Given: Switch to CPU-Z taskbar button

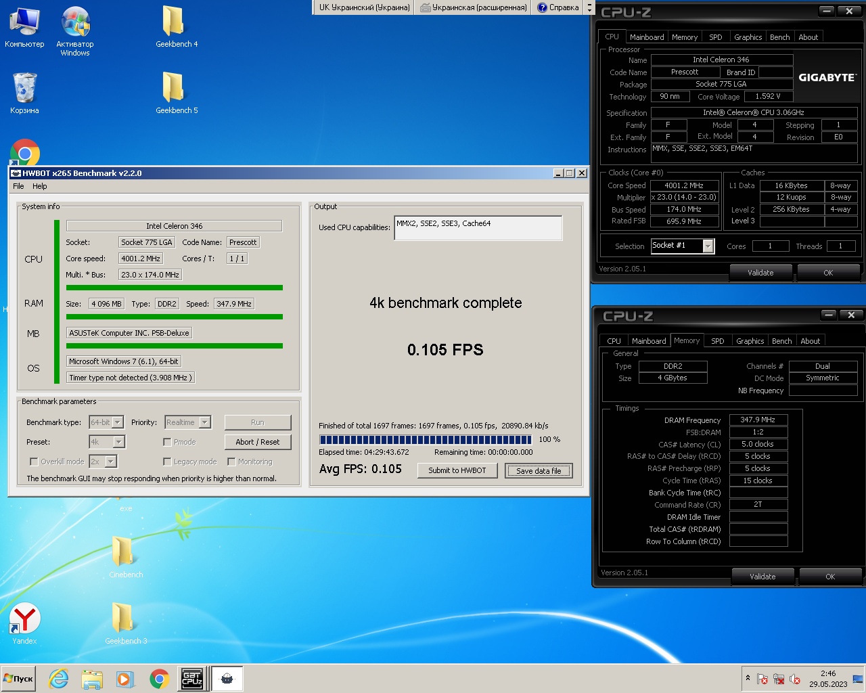Looking at the screenshot, I should 192,679.
